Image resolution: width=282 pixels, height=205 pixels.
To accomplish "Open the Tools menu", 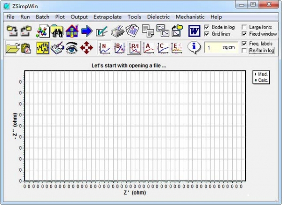I will pyautogui.click(x=134, y=17).
